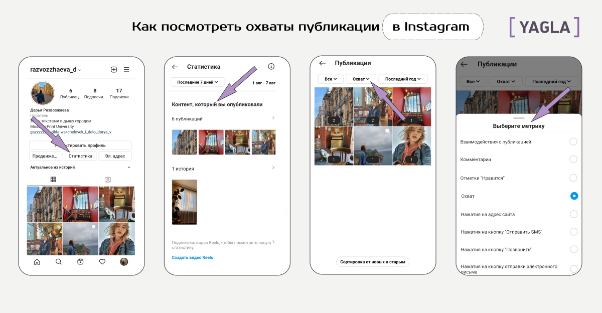Viewport: 602px width, 313px height.
Task: Tap the Продвижение button on profile
Action: click(x=46, y=156)
